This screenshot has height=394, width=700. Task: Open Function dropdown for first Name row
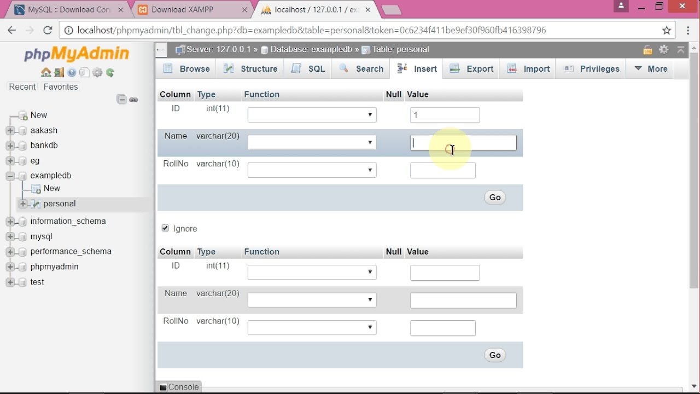[x=312, y=142]
